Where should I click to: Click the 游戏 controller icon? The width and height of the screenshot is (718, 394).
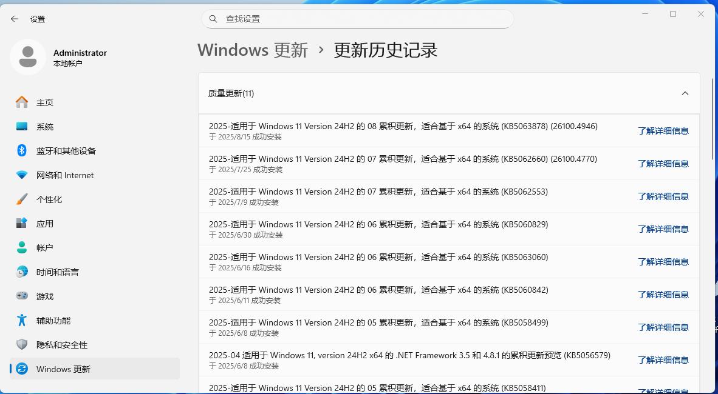pyautogui.click(x=21, y=296)
